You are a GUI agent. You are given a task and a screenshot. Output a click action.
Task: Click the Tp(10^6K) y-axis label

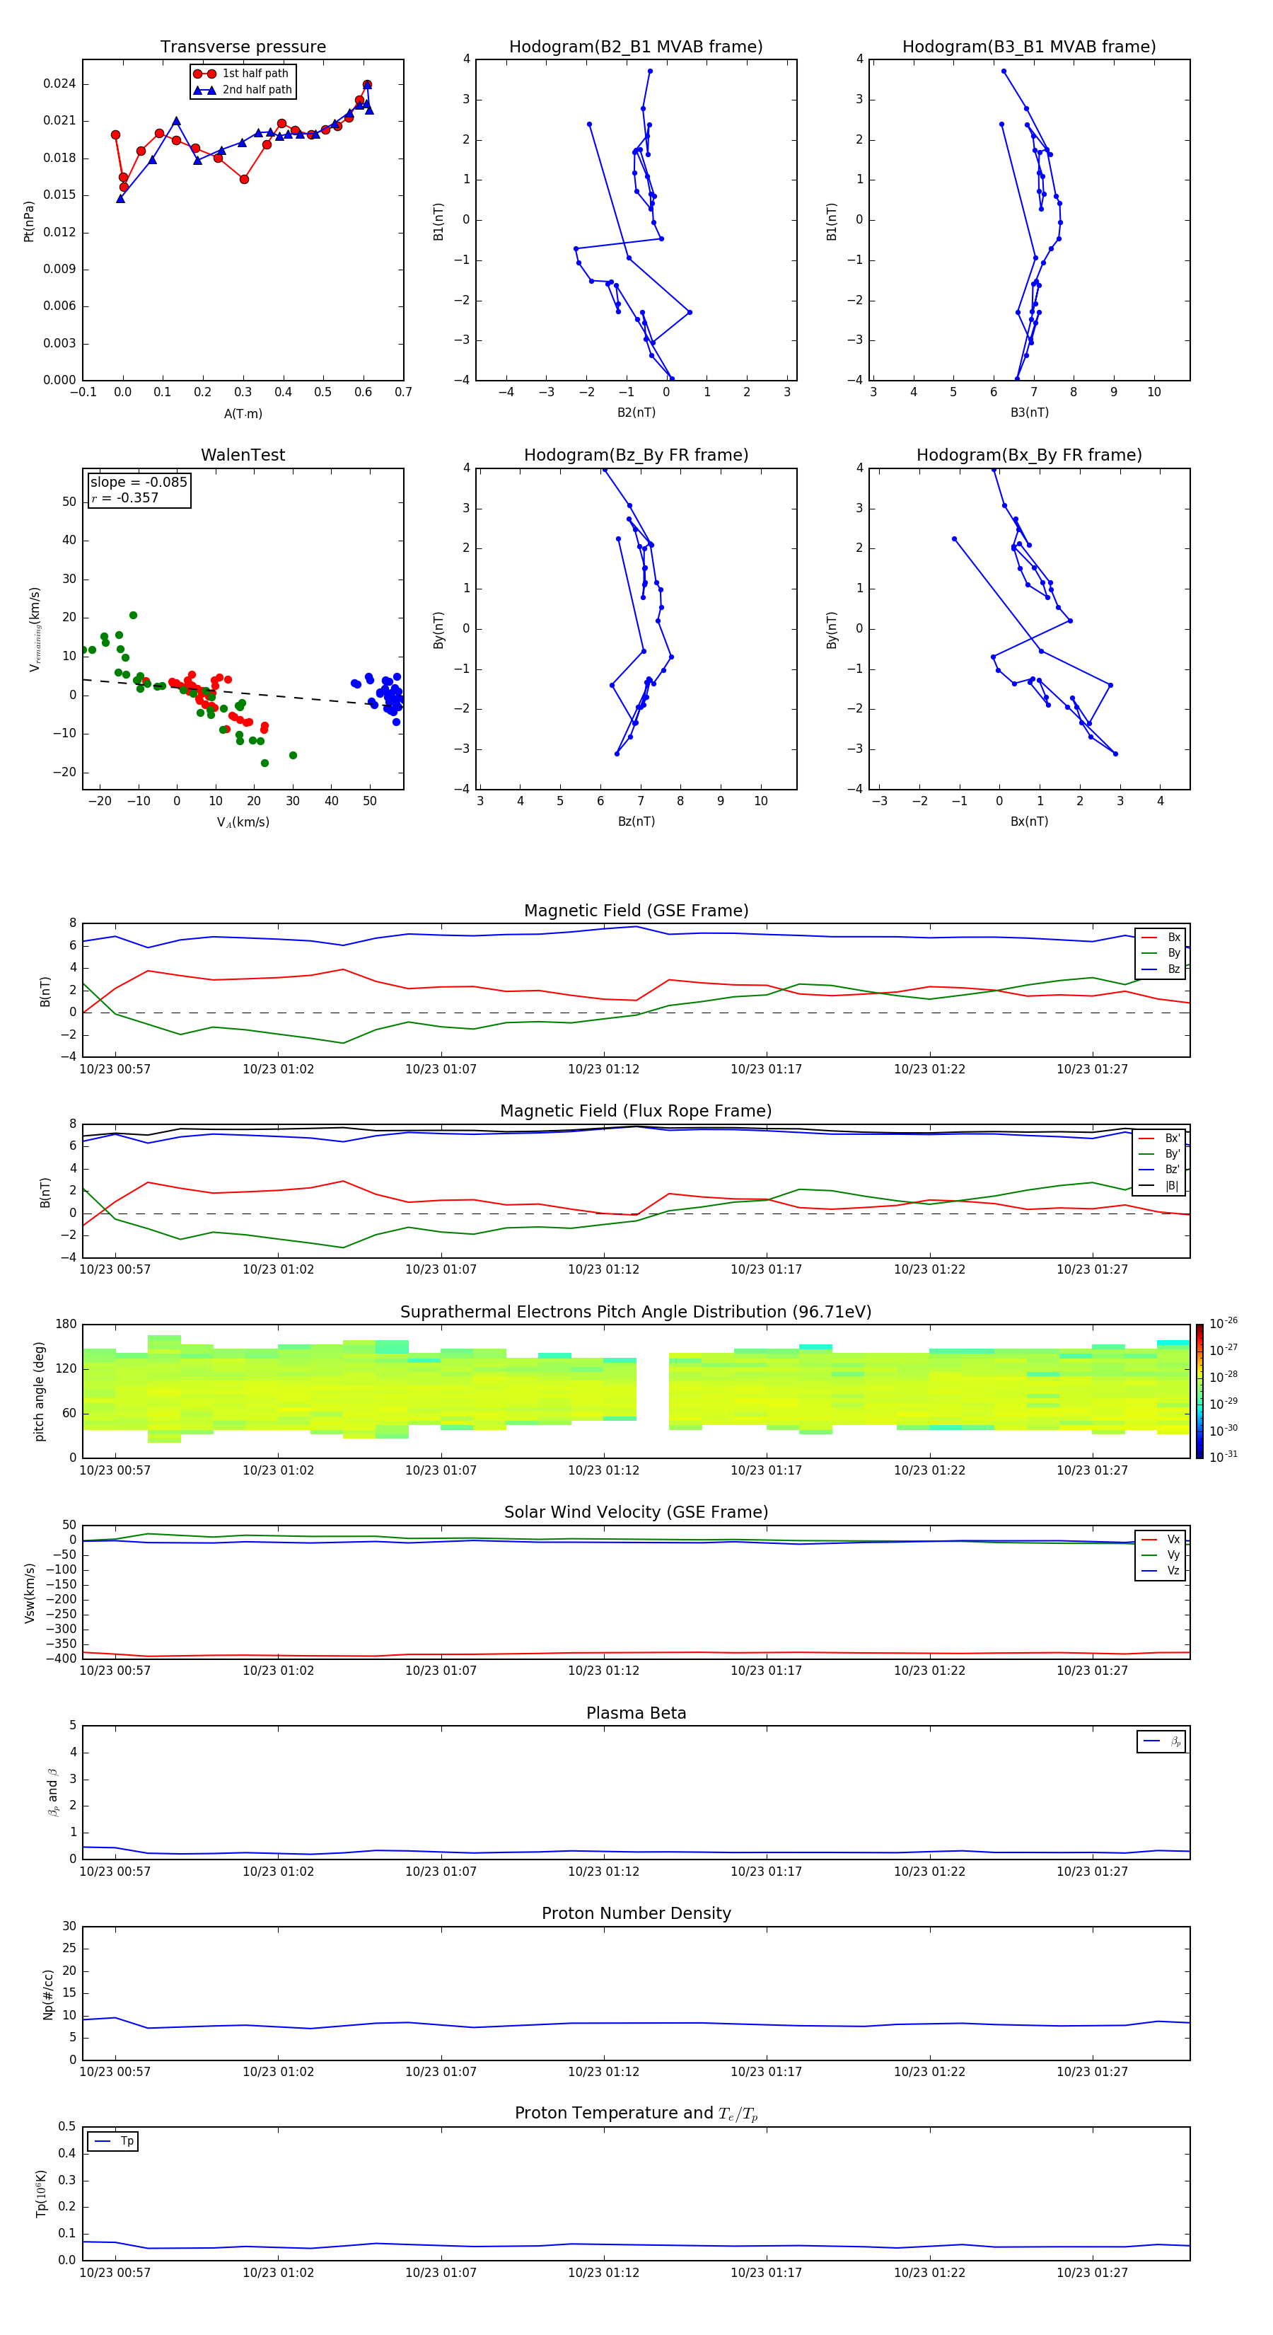(41, 2193)
